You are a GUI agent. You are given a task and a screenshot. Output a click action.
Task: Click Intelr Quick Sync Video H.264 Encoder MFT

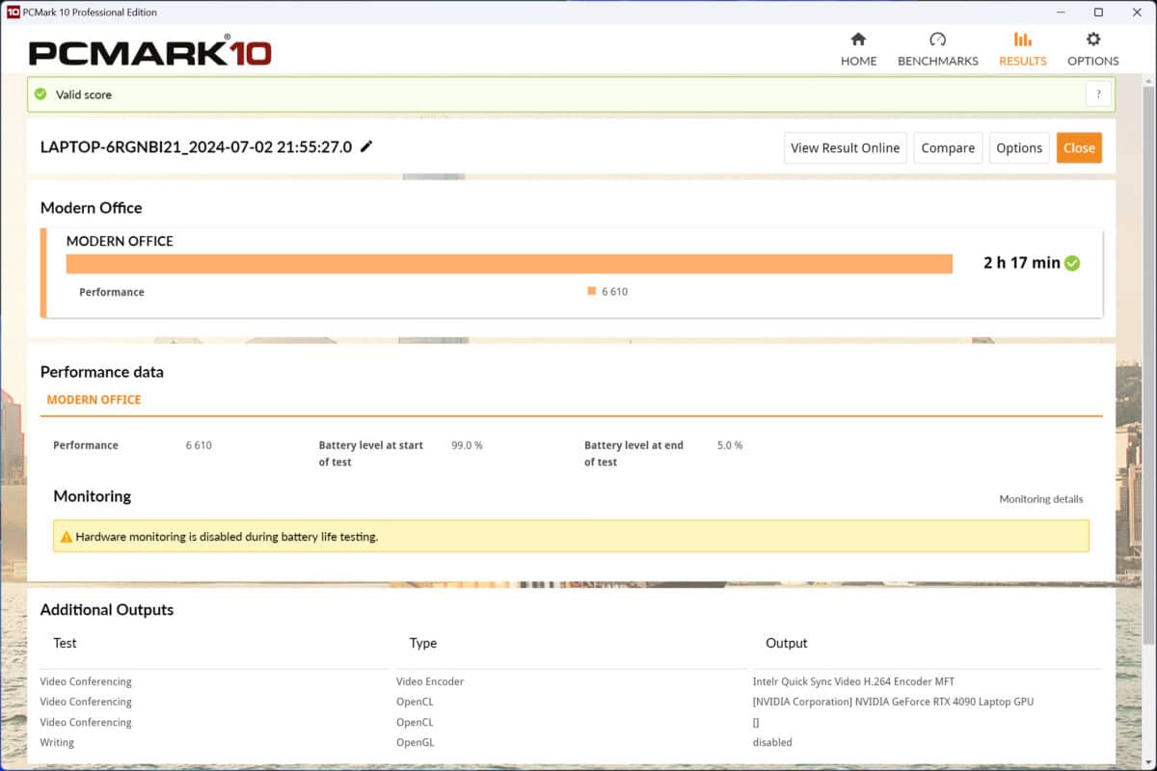(x=853, y=681)
